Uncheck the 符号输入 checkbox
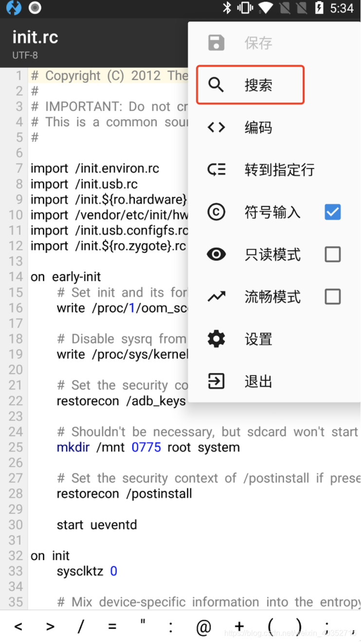This screenshot has height=642, width=361. coord(333,212)
